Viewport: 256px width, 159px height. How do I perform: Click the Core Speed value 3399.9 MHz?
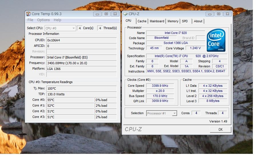(x=160, y=86)
